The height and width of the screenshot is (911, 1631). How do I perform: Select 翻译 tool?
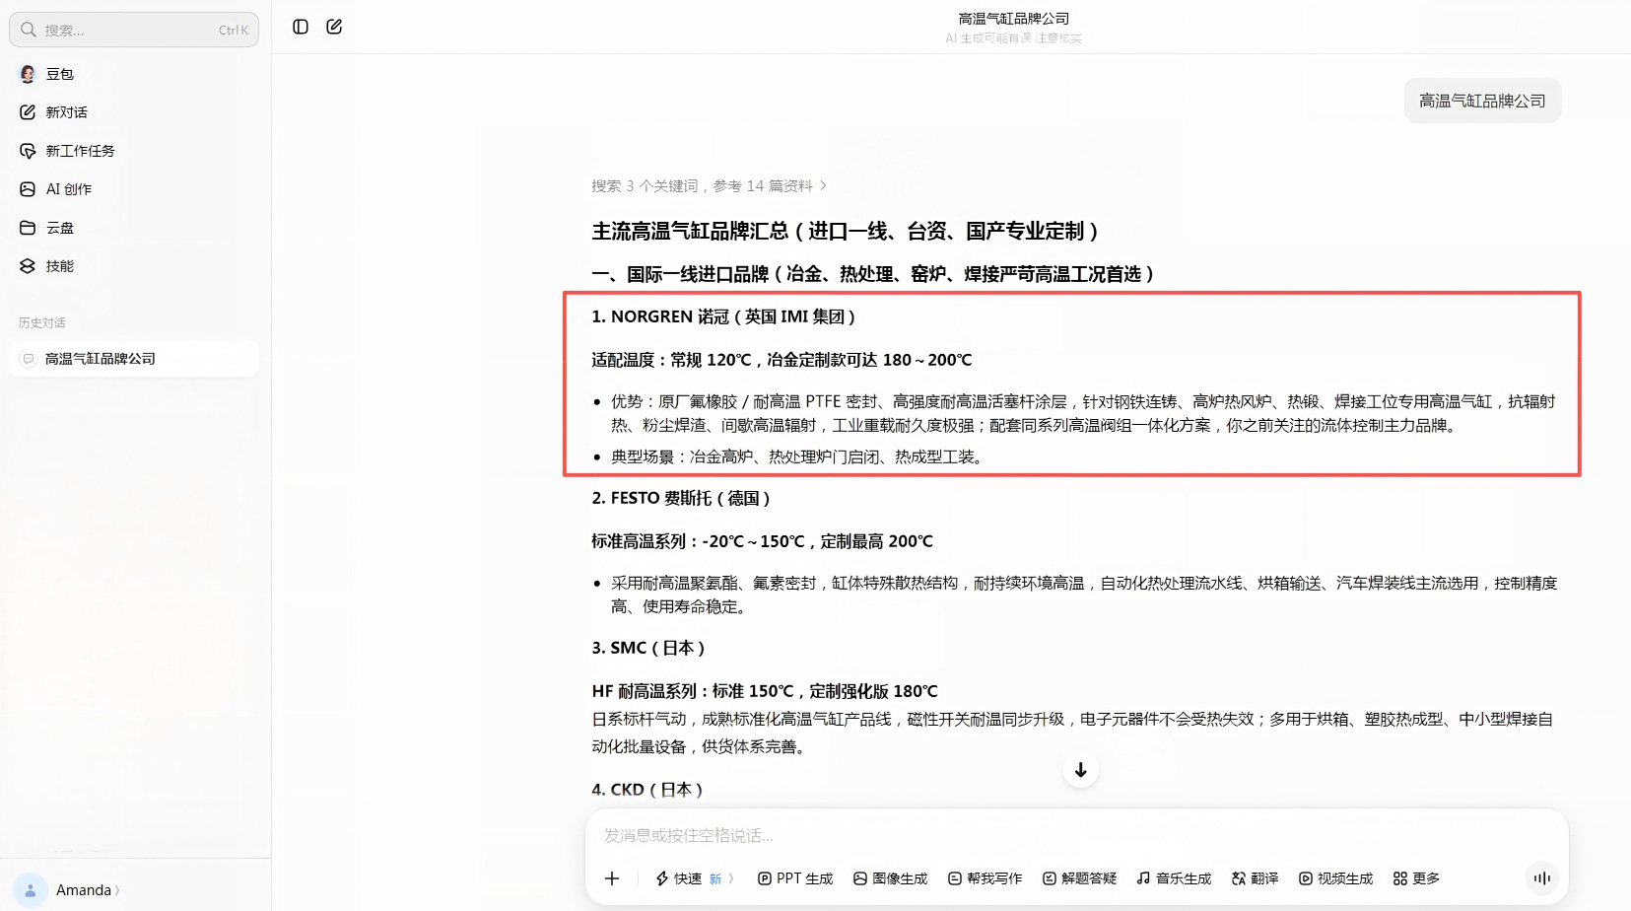coord(1255,878)
